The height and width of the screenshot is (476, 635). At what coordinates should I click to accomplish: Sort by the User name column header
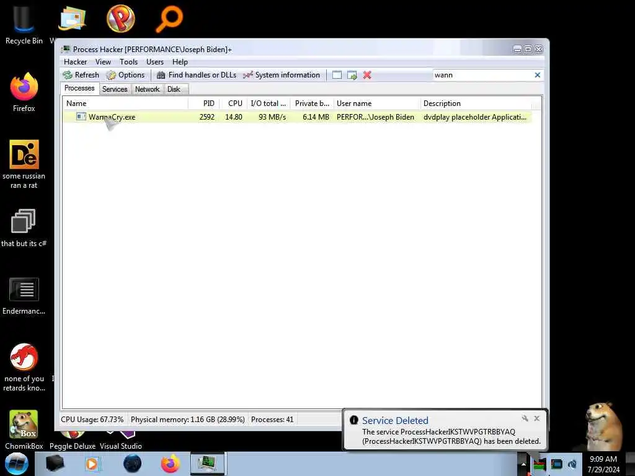tap(377, 104)
